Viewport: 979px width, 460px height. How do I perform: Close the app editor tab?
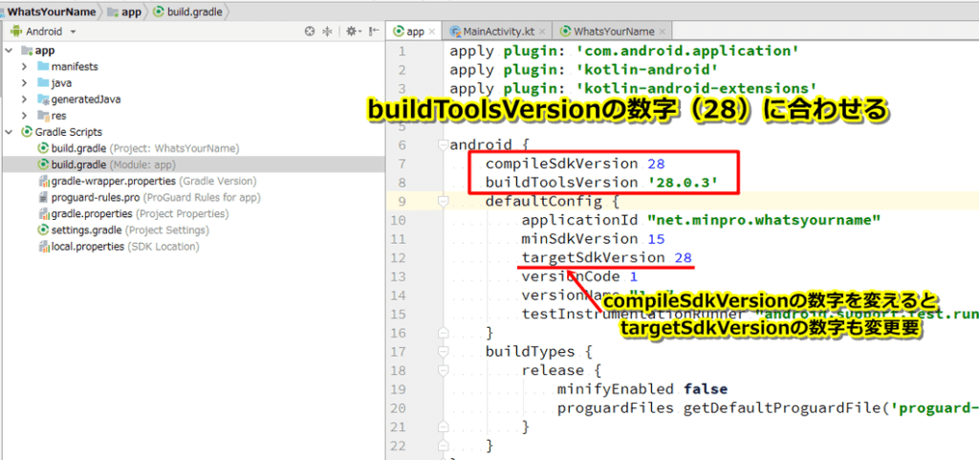click(431, 32)
